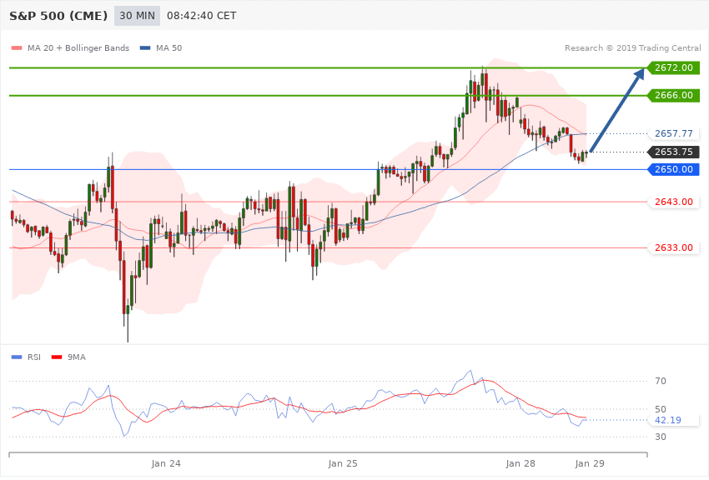Click the 2657.77 moving average price tag
Image resolution: width=709 pixels, height=480 pixels.
(674, 133)
